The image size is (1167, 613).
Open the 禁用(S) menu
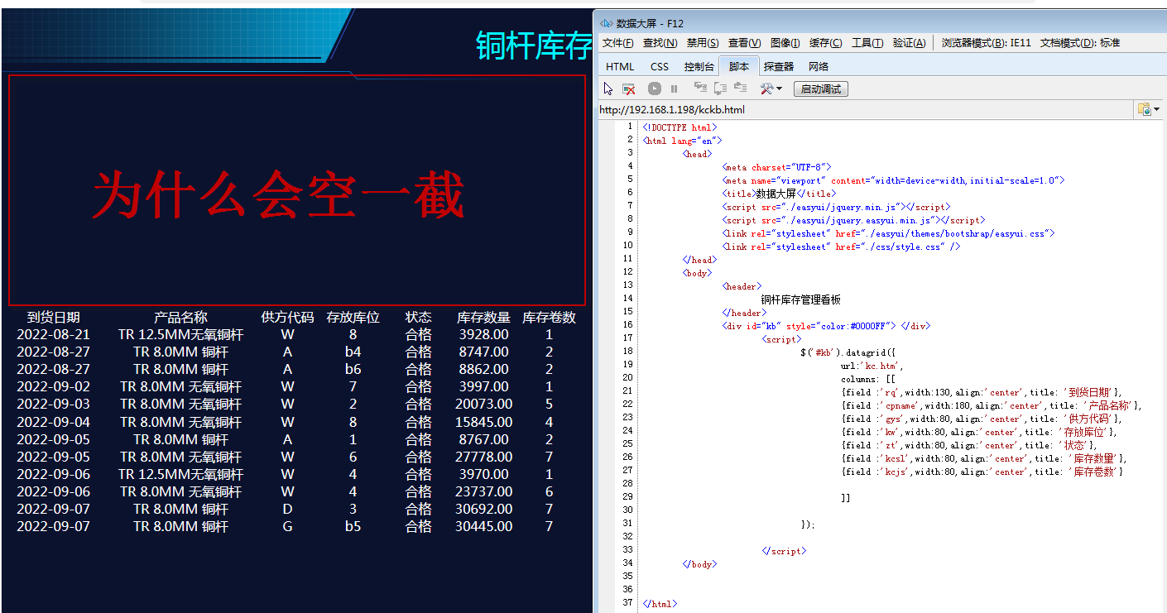[703, 43]
